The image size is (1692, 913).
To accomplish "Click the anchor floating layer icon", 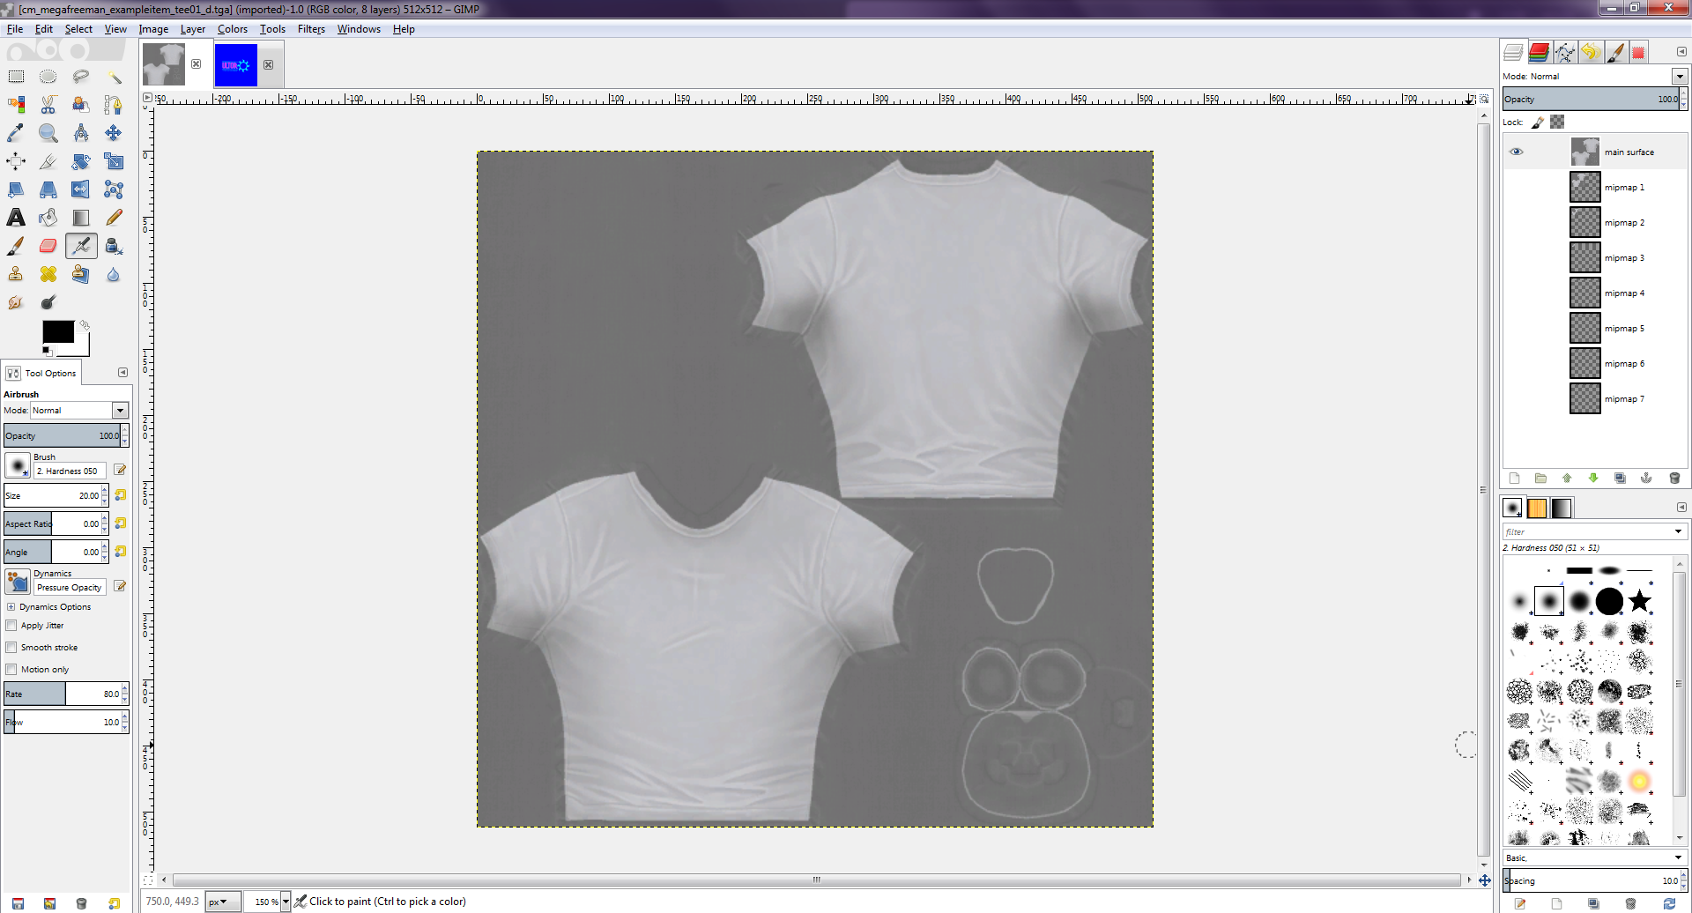I will coord(1646,479).
